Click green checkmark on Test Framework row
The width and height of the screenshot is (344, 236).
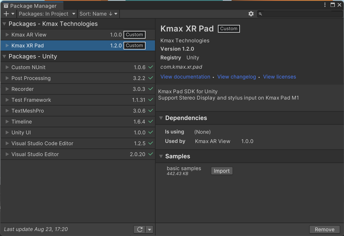coord(151,100)
